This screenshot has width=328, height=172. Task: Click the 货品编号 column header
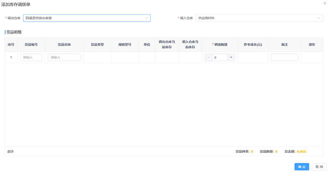coord(31,45)
